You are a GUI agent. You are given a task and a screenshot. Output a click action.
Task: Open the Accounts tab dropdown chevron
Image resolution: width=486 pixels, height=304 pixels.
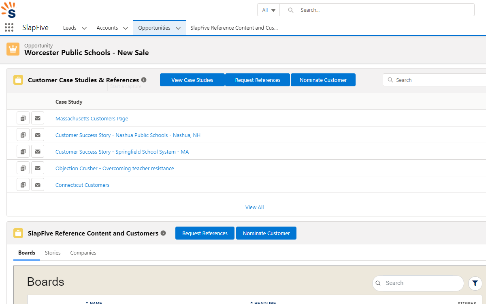(x=126, y=28)
